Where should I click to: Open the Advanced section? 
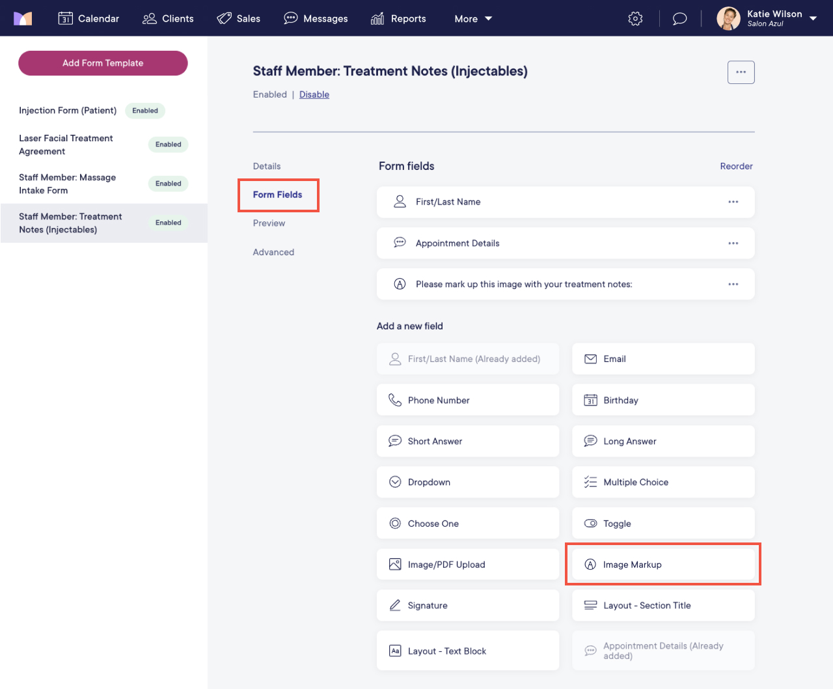pos(273,252)
